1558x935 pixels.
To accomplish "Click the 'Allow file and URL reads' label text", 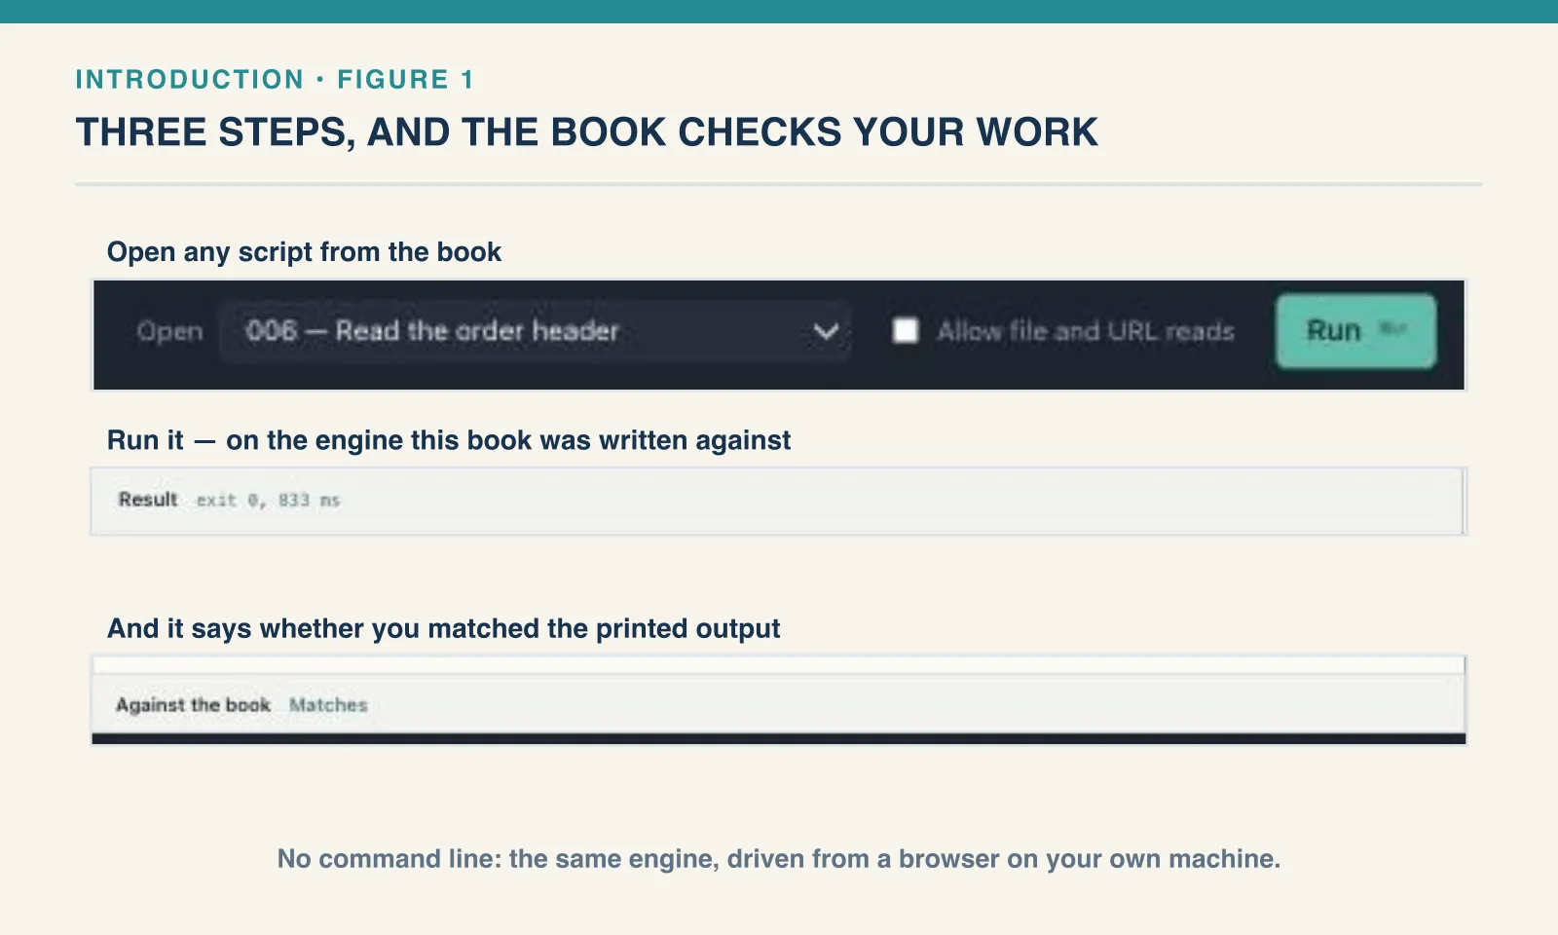I will 1086,331.
